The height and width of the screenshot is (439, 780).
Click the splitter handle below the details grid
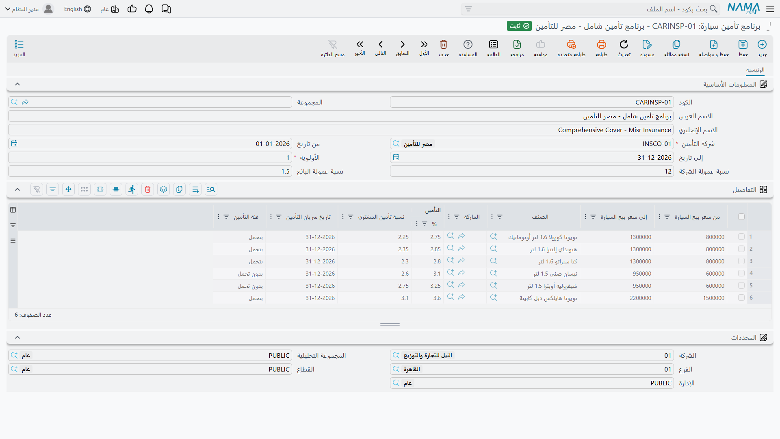390,324
